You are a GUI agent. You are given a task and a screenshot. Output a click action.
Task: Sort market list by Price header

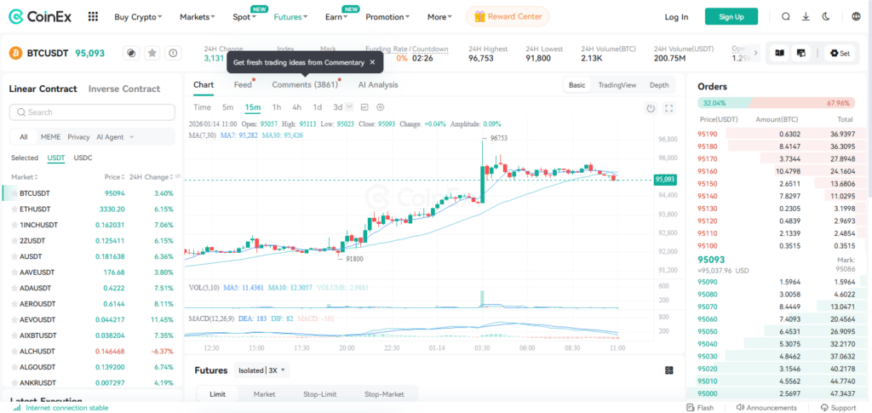click(114, 177)
